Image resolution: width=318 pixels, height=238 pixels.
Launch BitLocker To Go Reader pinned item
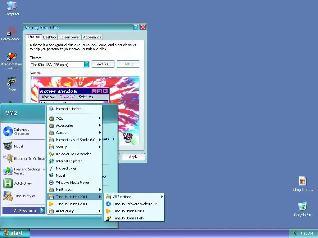[23, 158]
